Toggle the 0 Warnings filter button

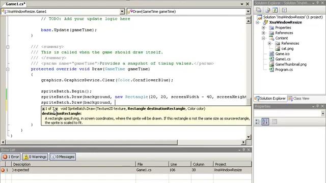click(x=35, y=157)
